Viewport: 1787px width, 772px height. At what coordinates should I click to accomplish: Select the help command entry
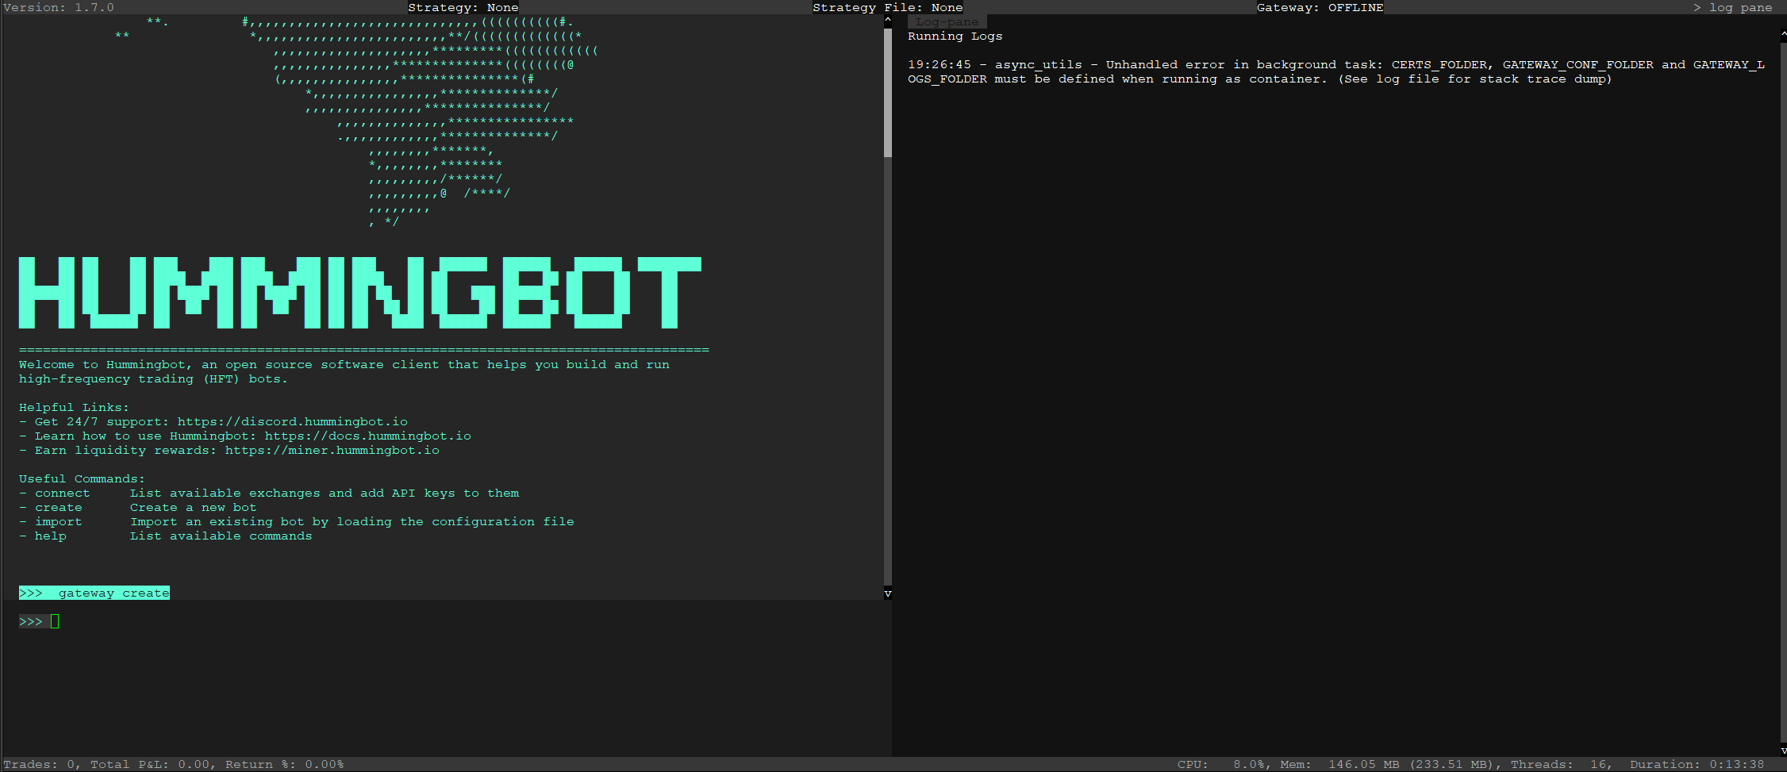coord(51,536)
